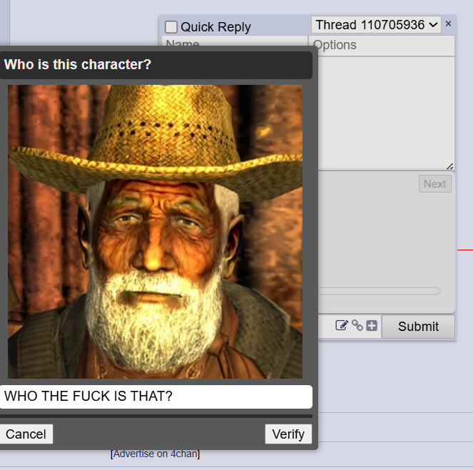This screenshot has width=473, height=470.
Task: Click the Options input field
Action: click(381, 45)
